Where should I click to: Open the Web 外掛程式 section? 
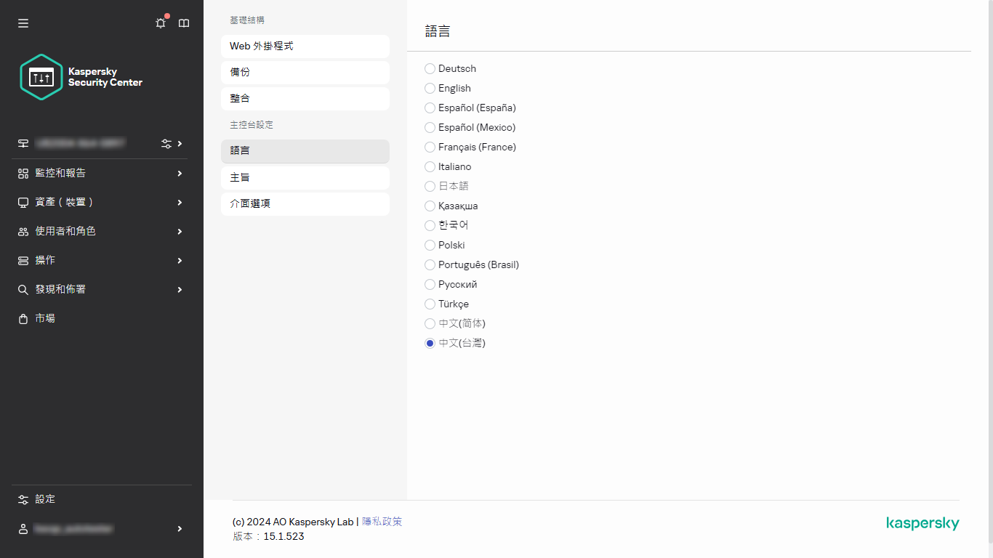[x=305, y=46]
